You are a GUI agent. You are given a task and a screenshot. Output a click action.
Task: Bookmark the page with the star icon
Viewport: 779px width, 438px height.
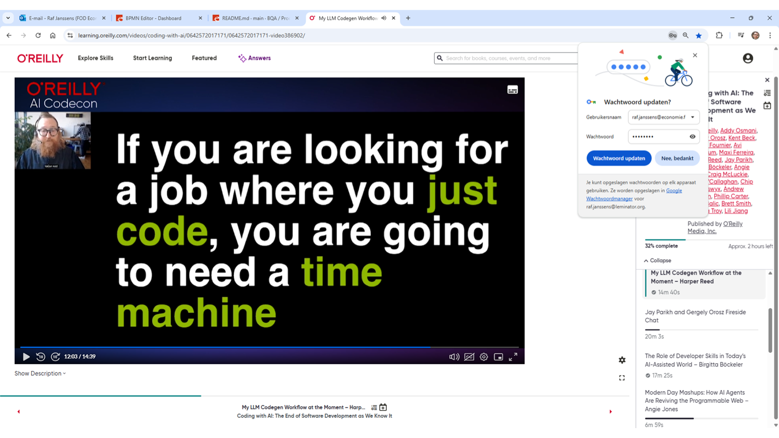click(699, 35)
